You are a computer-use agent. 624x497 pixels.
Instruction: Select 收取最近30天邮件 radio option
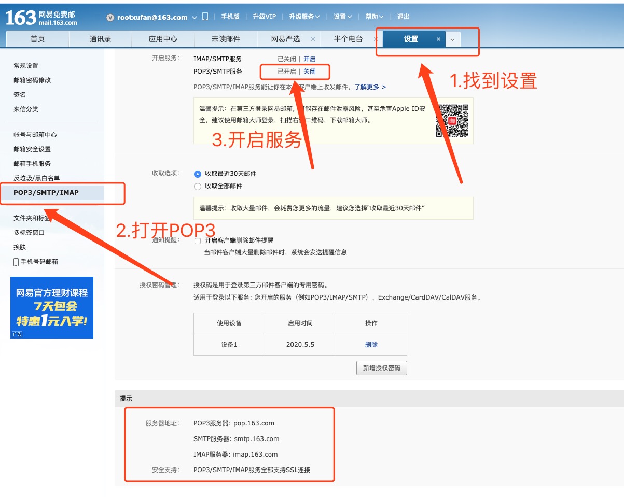coord(197,174)
